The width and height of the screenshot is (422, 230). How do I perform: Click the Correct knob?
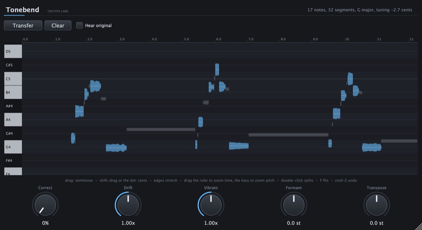click(45, 205)
